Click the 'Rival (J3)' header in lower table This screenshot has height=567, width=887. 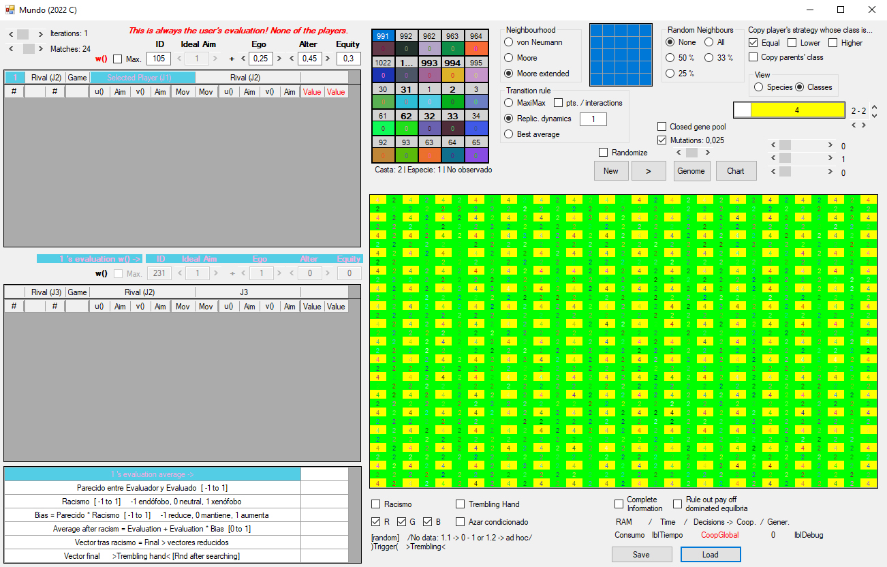click(45, 292)
